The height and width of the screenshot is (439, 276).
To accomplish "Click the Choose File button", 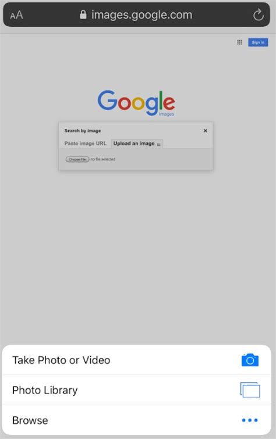I will pyautogui.click(x=77, y=159).
